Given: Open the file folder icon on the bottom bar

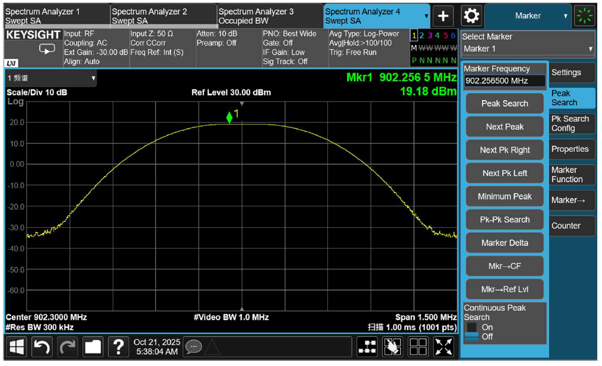Looking at the screenshot, I should tap(93, 346).
